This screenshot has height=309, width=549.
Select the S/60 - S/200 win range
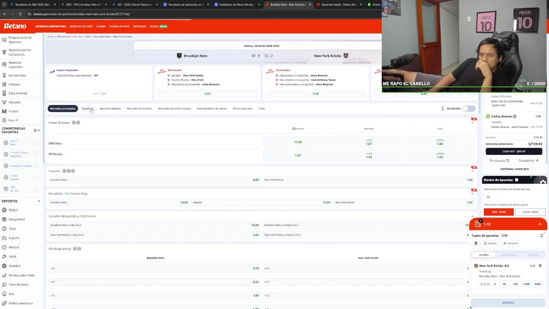tap(498, 212)
